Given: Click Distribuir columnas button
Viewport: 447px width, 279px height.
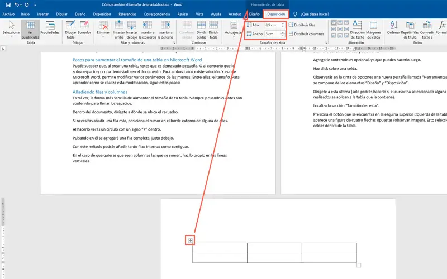Looking at the screenshot, I should coord(308,34).
